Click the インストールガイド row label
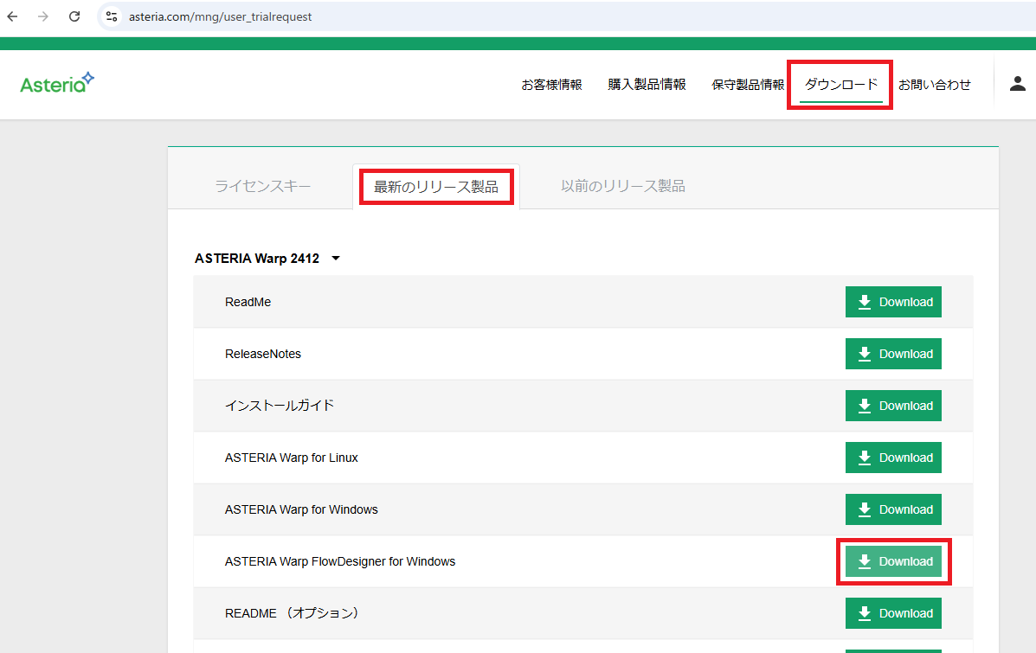1036x653 pixels. point(280,406)
